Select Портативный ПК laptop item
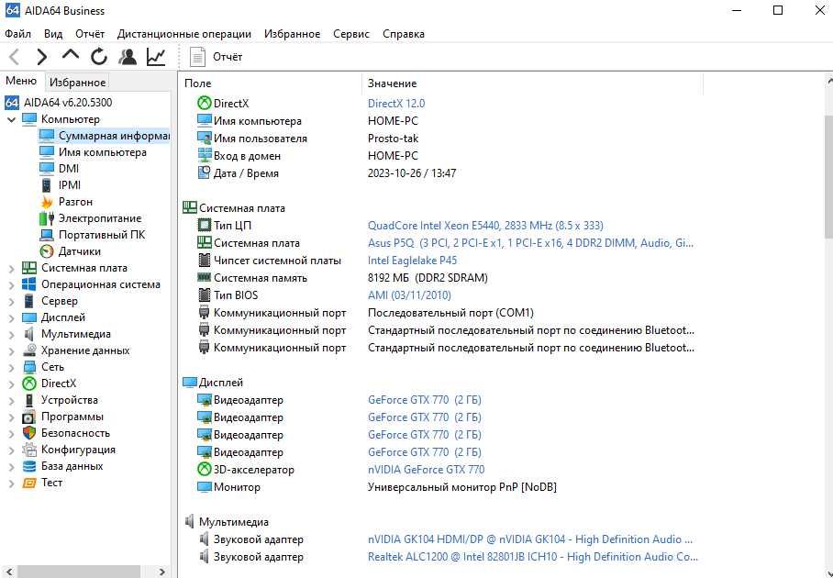 [102, 234]
